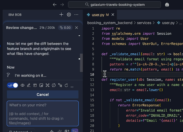This screenshot has height=132, width=183.
Task: Click IBM BOB panel title
Action: click(15, 15)
